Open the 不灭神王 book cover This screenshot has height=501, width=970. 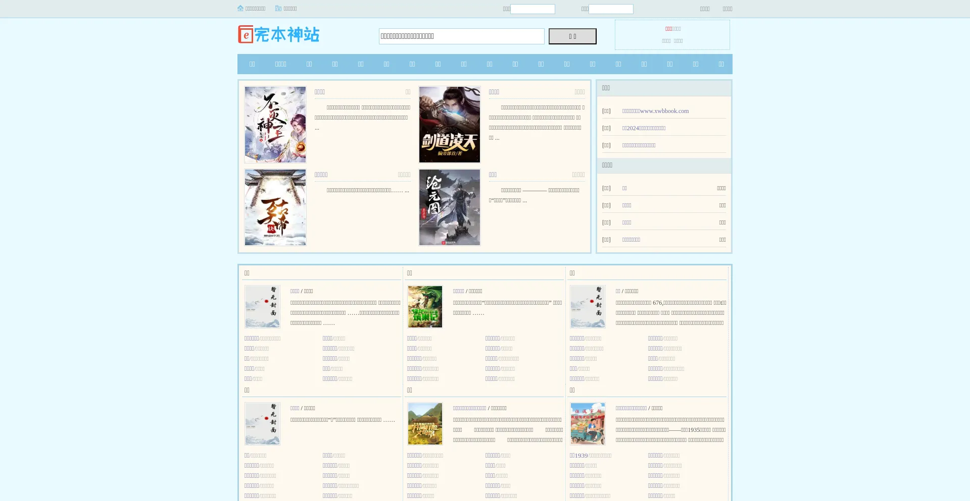point(275,125)
